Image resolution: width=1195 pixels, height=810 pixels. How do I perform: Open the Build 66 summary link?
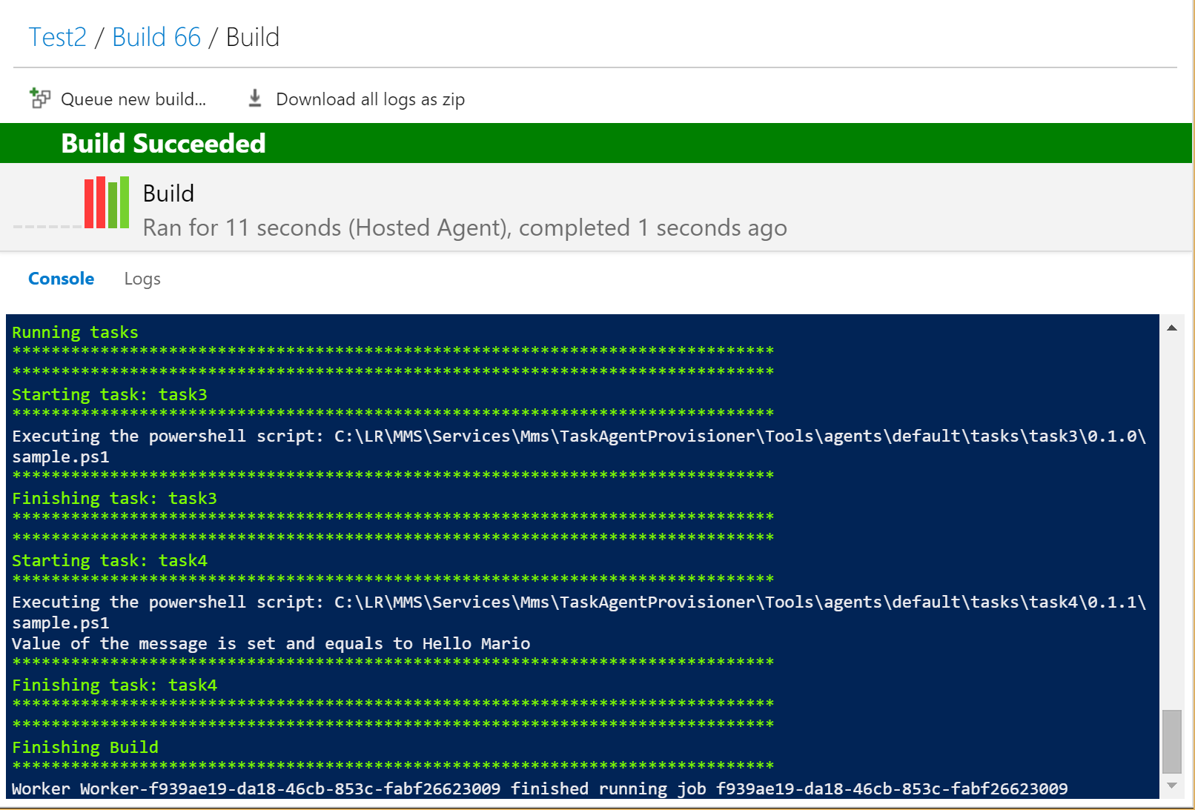click(x=156, y=36)
